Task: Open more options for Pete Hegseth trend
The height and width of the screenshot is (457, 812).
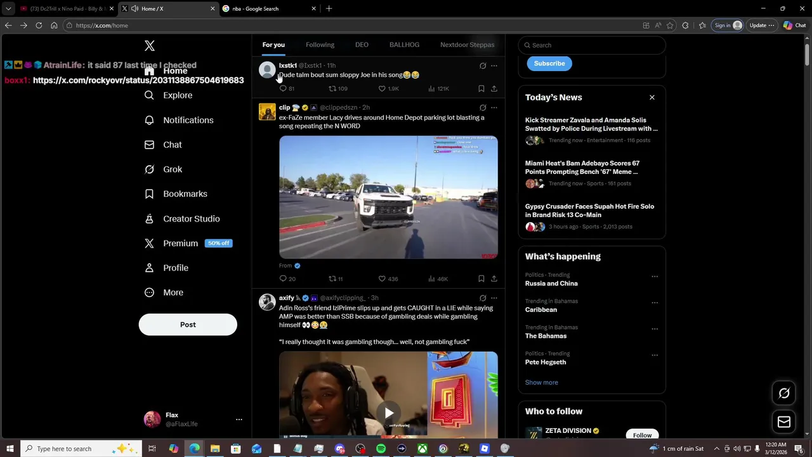Action: tap(655, 355)
